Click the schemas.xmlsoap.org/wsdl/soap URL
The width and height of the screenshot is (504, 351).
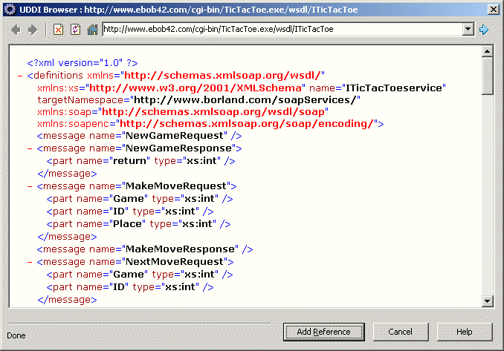pos(213,112)
